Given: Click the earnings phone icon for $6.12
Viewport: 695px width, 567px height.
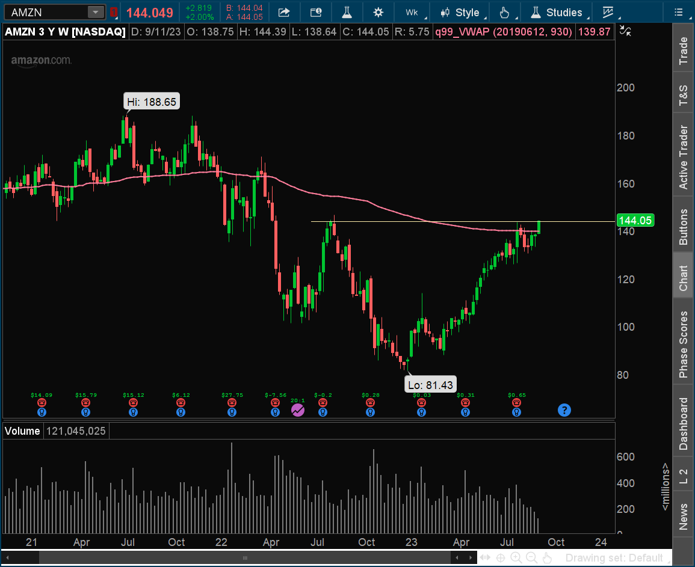Looking at the screenshot, I should pos(181,403).
